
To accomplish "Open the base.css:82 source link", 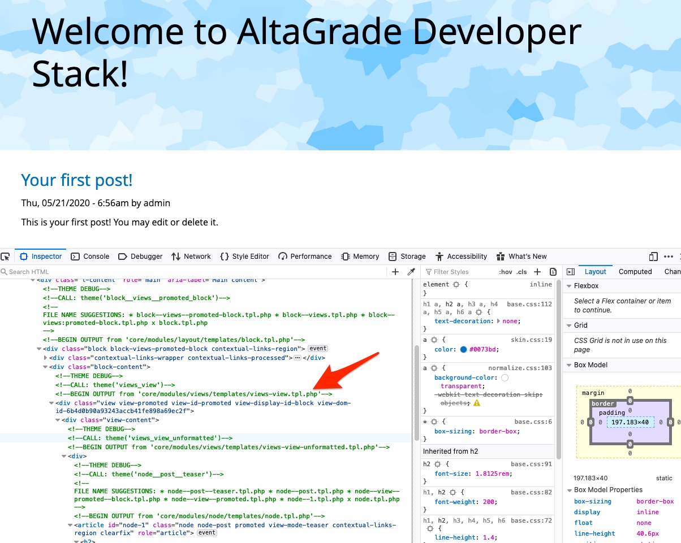I will tap(532, 492).
